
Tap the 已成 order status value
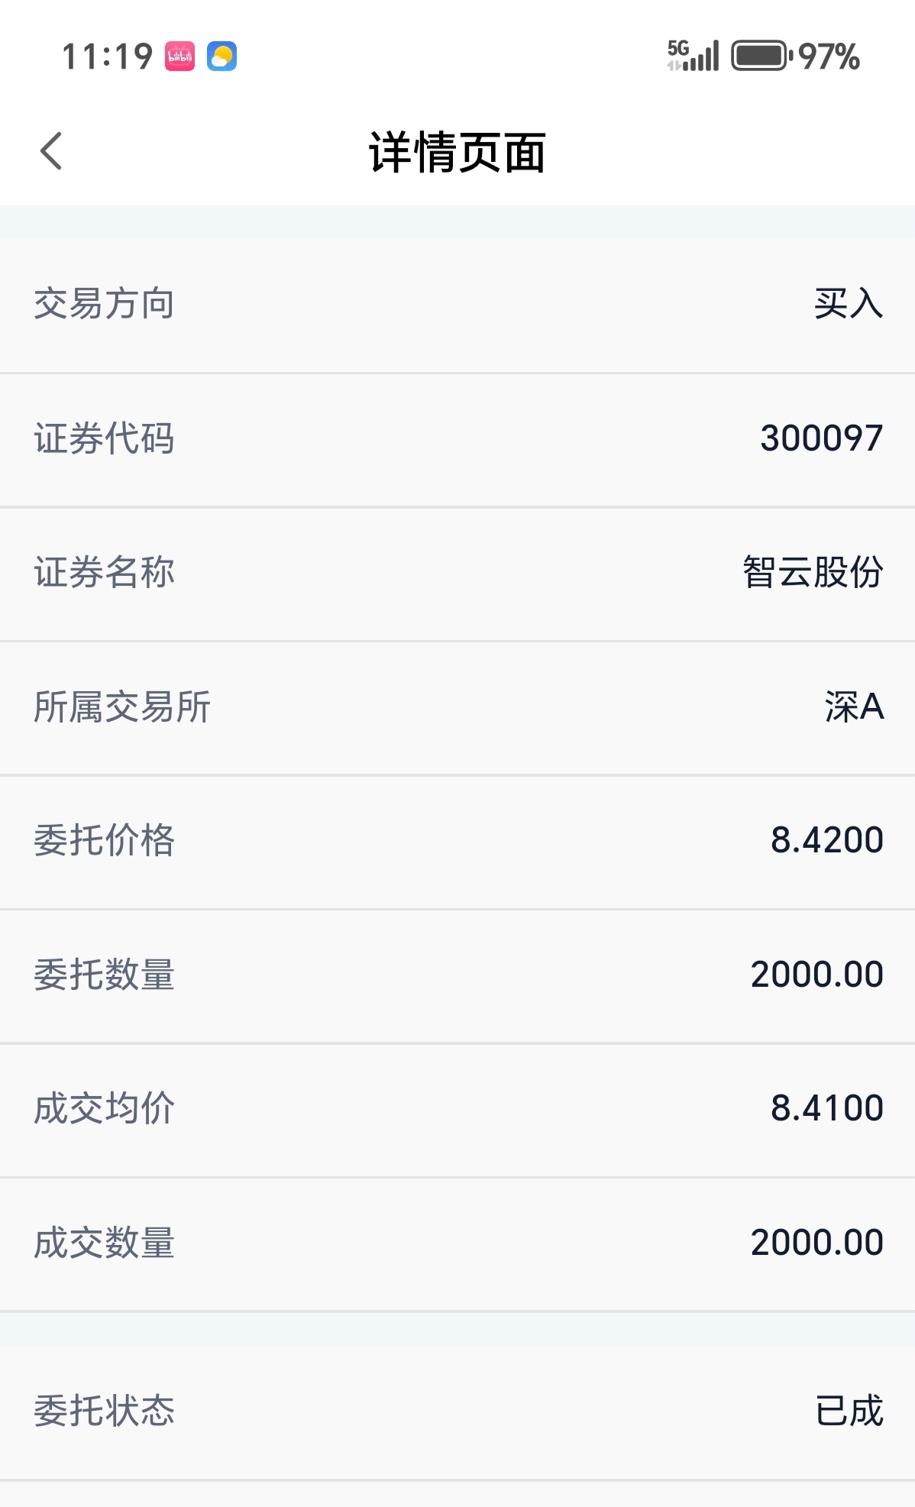(x=849, y=1410)
